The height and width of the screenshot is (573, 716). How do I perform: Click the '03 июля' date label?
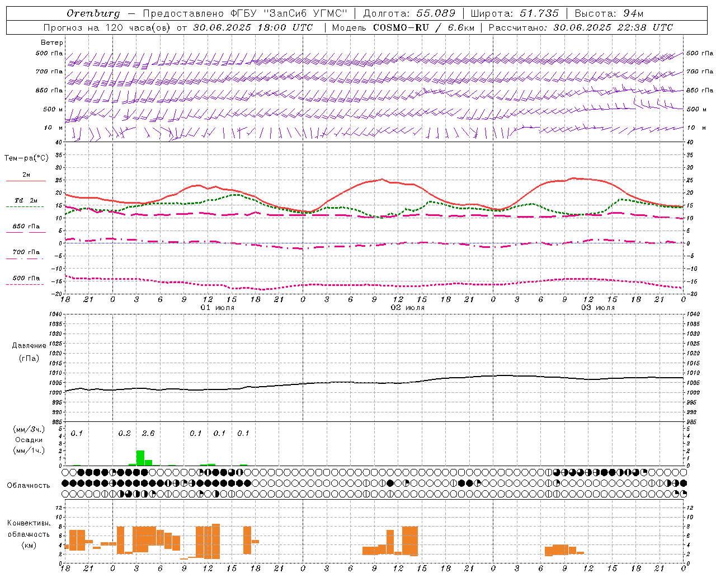click(598, 308)
